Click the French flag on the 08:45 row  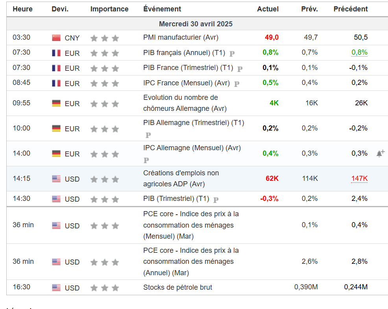[x=56, y=83]
